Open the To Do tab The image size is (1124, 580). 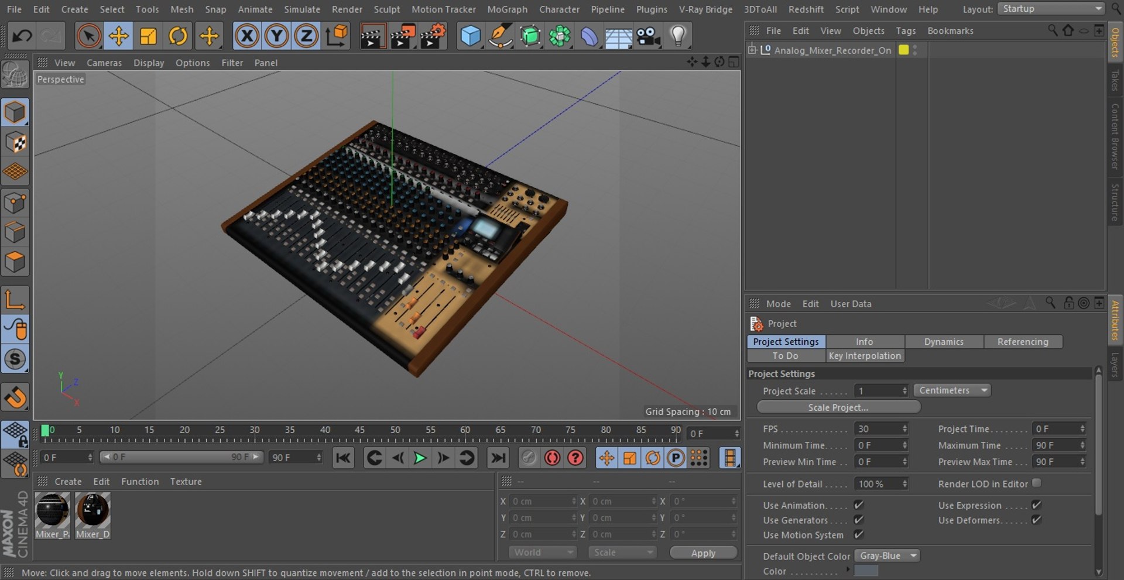click(786, 356)
